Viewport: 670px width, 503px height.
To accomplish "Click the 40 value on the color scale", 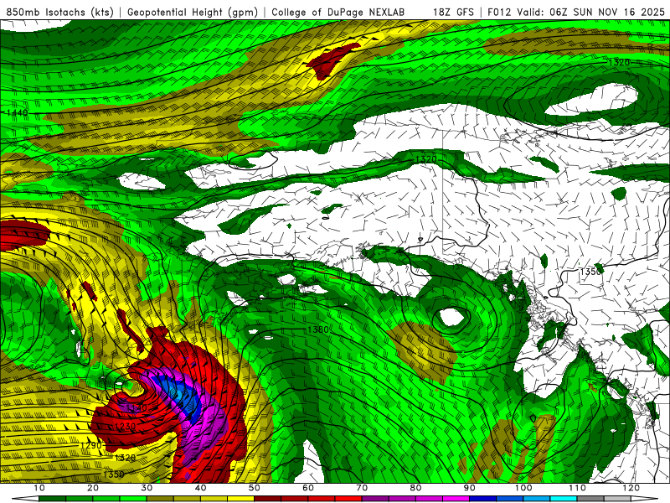I will [200, 488].
